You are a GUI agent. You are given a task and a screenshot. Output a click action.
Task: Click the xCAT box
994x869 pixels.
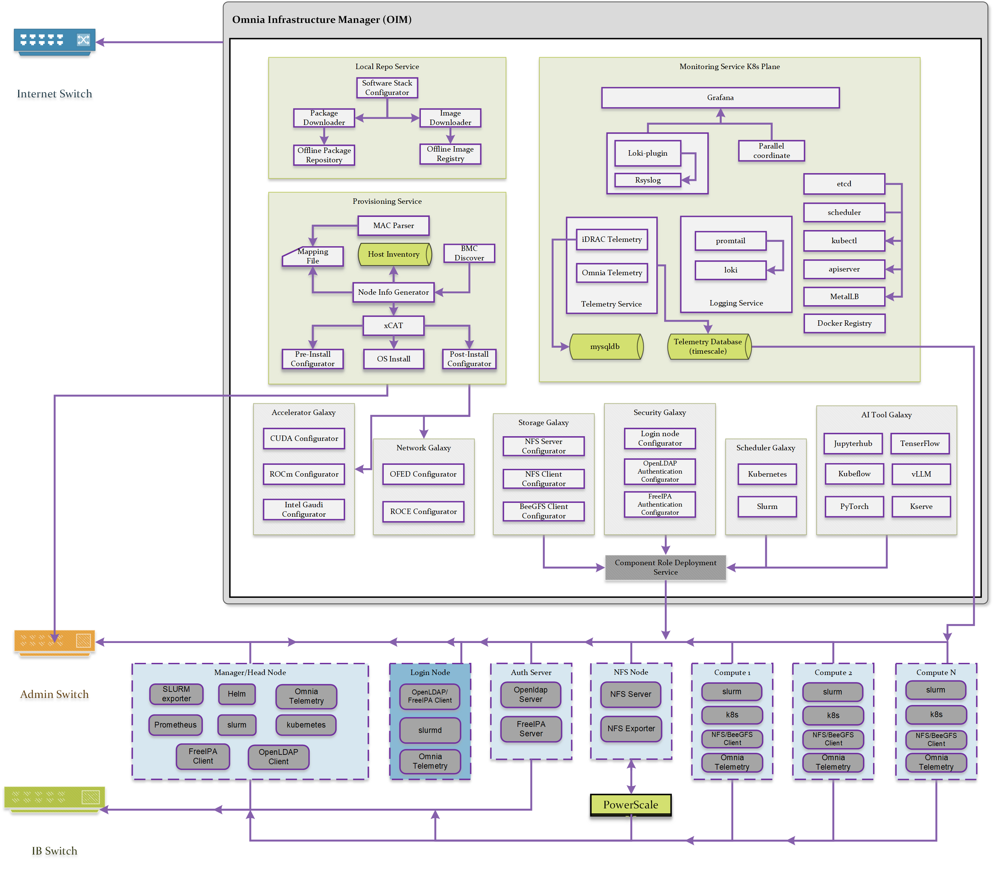click(394, 325)
